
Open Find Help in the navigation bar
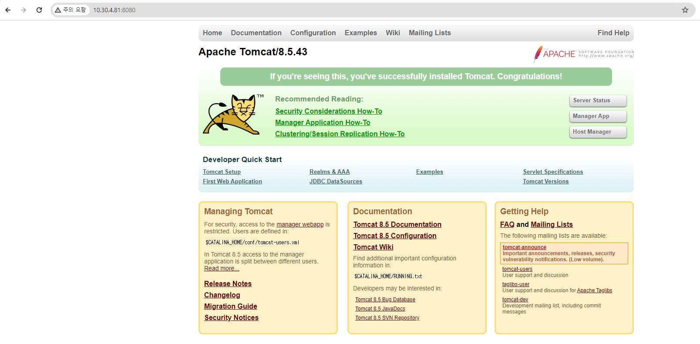coord(613,33)
